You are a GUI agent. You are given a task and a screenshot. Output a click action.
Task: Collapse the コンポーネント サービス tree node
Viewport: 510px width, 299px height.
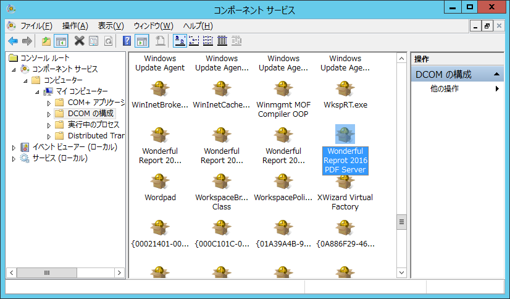(x=14, y=70)
